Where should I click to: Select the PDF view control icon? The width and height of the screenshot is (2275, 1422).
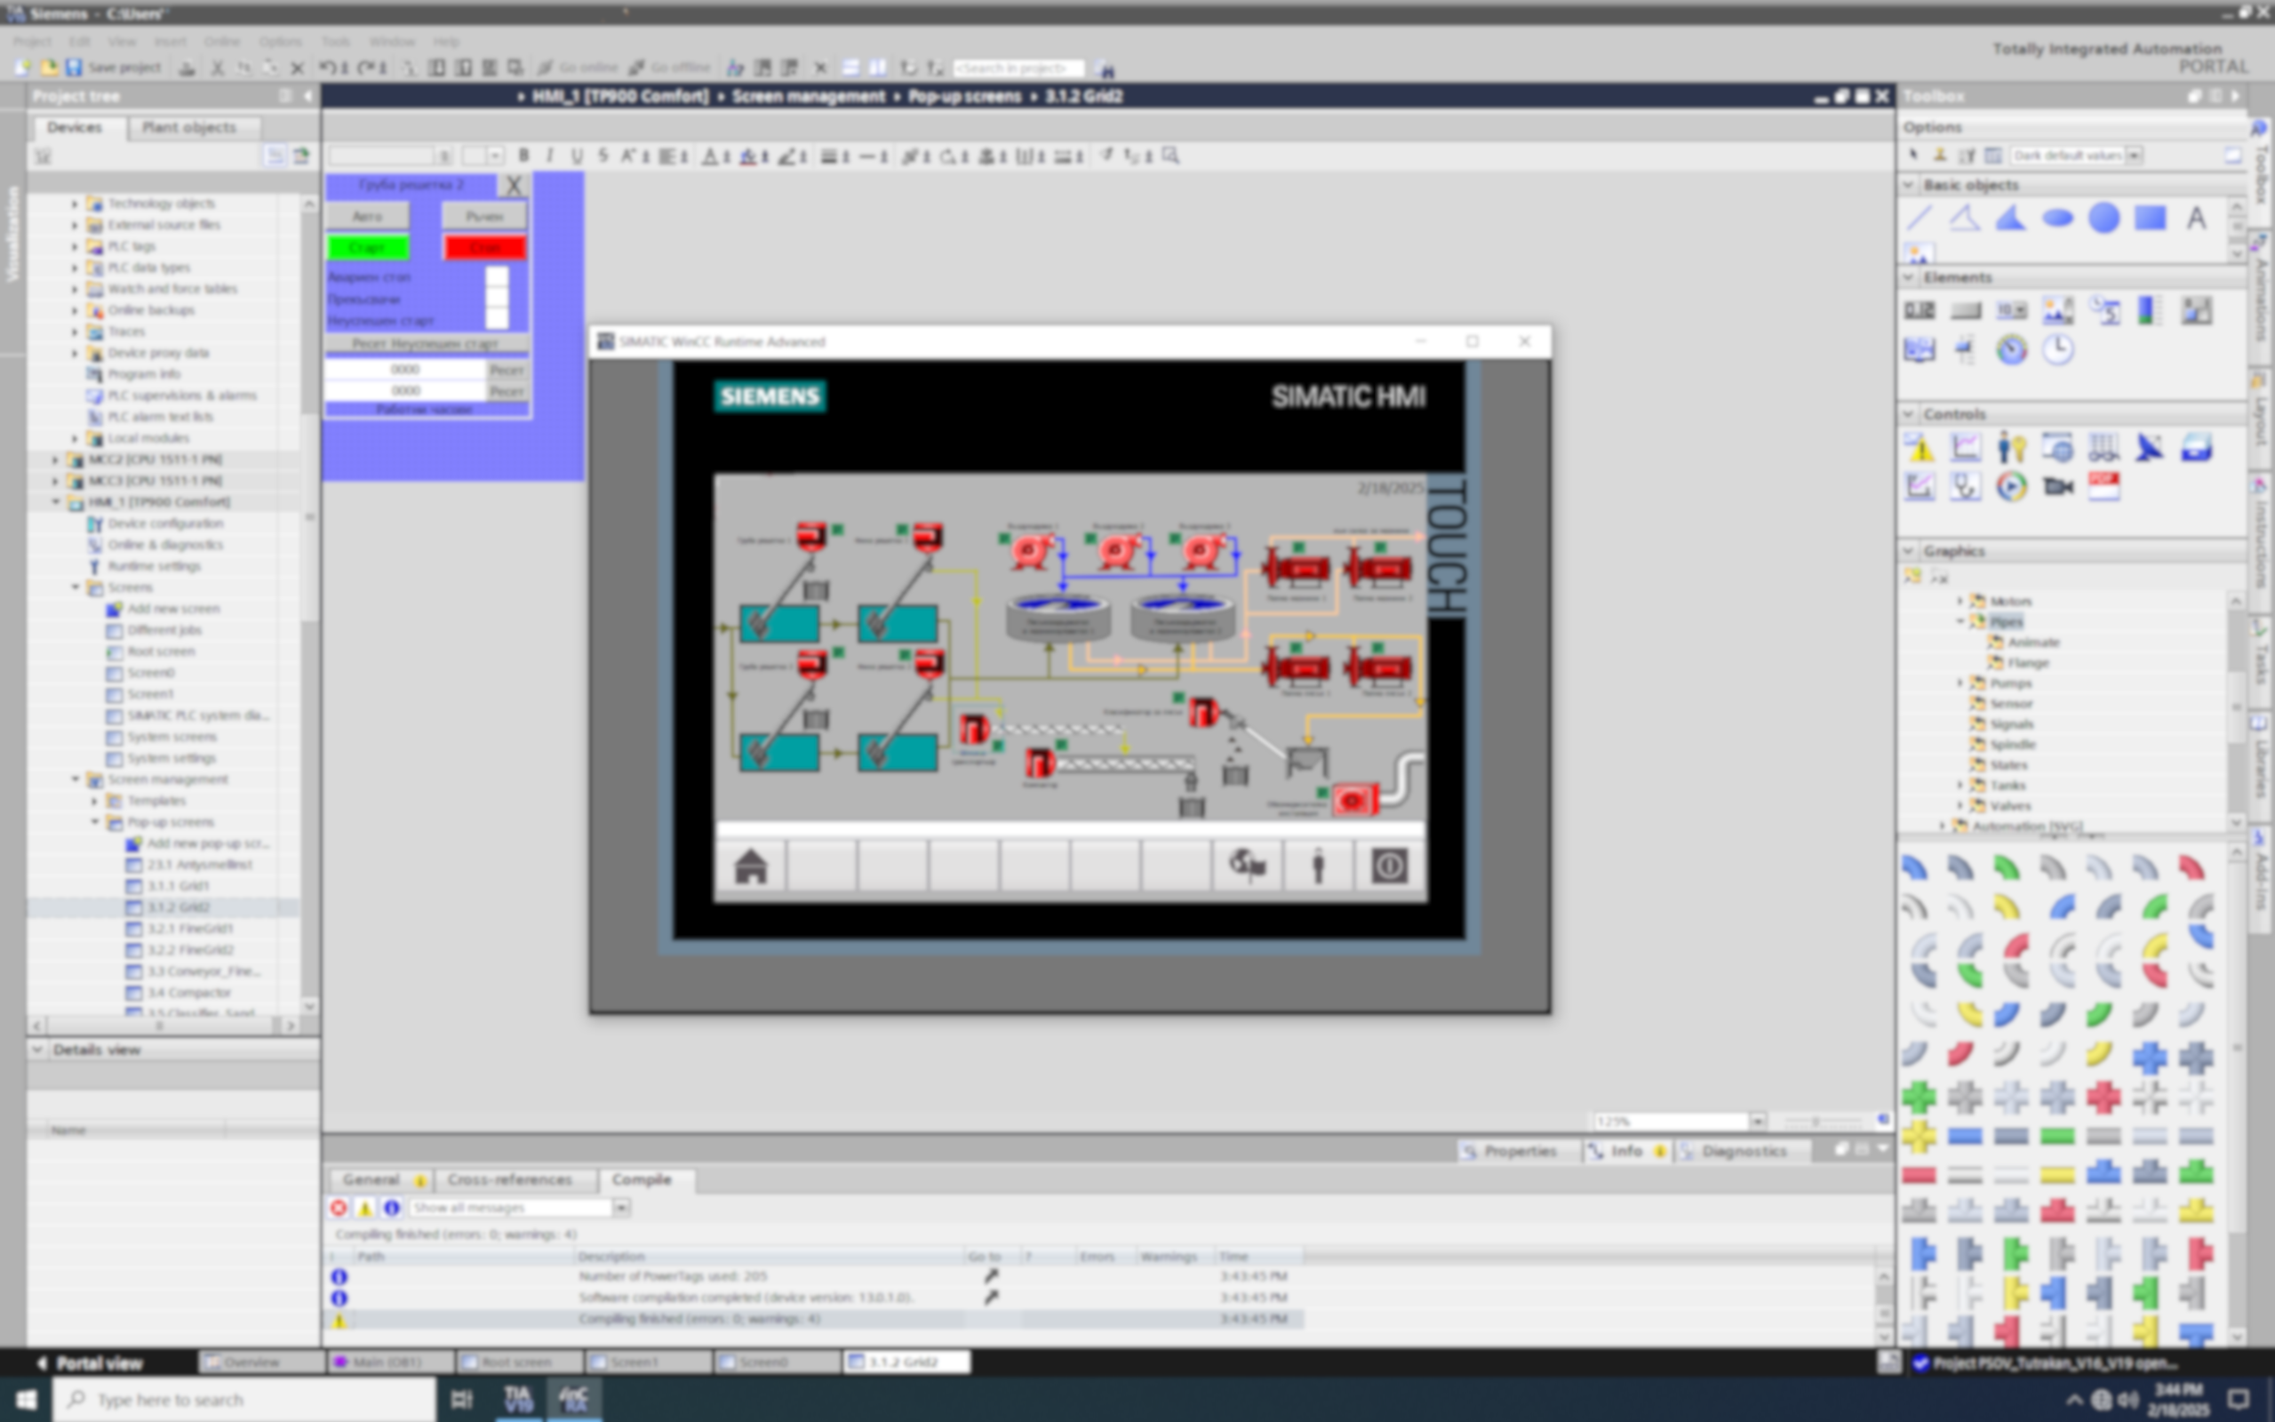2103,487
